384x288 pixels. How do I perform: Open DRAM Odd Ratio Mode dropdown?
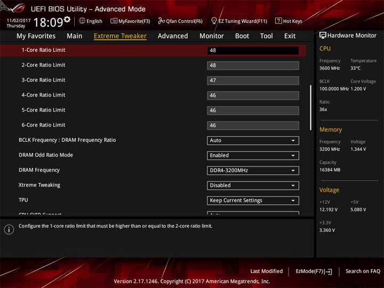coord(253,156)
